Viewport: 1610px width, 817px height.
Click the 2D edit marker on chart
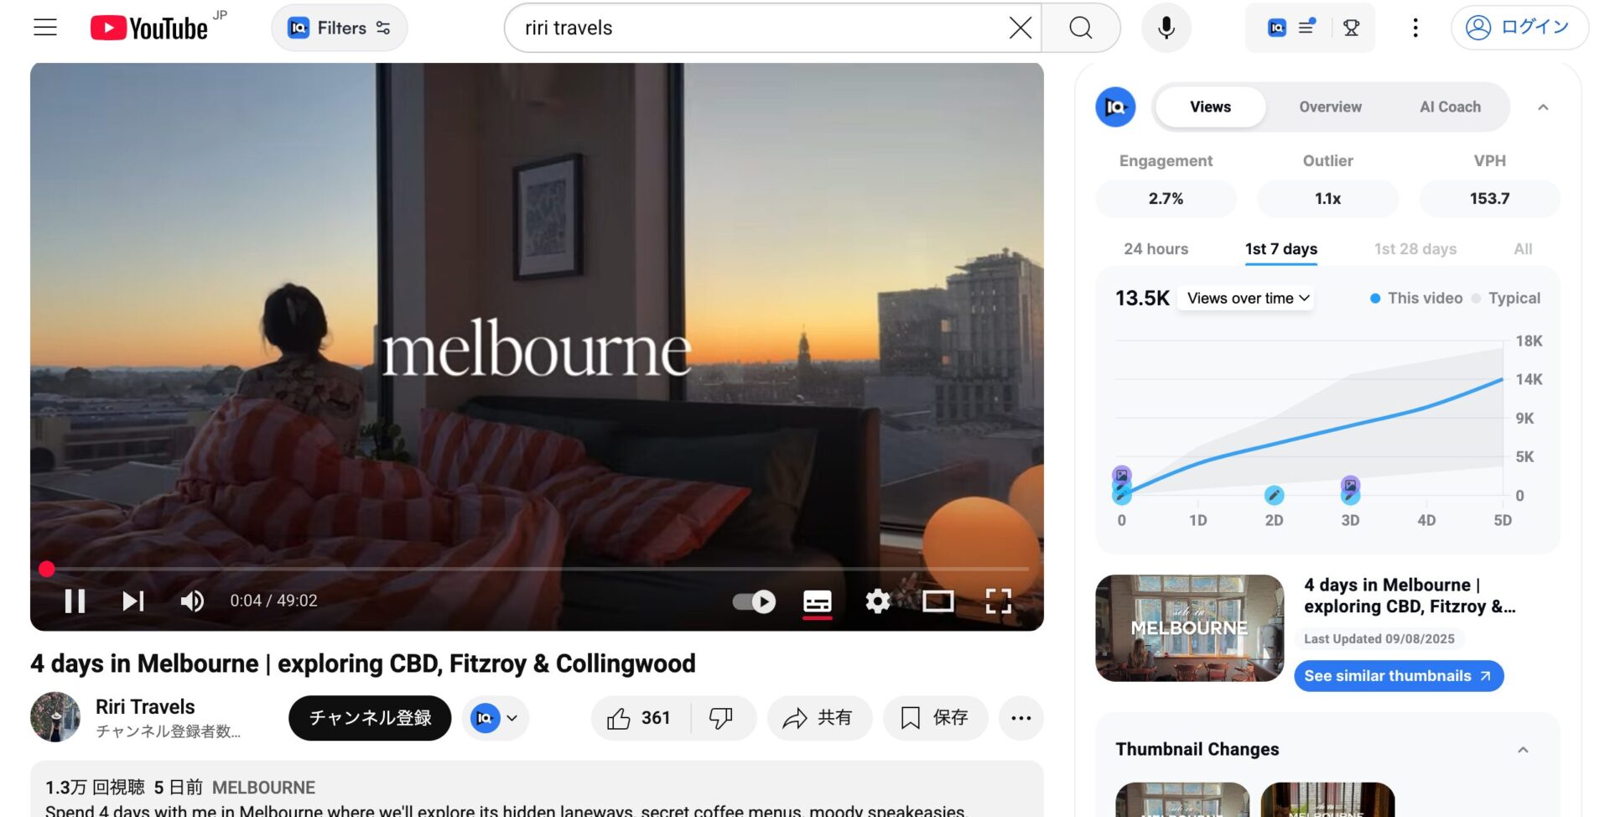1274,496
